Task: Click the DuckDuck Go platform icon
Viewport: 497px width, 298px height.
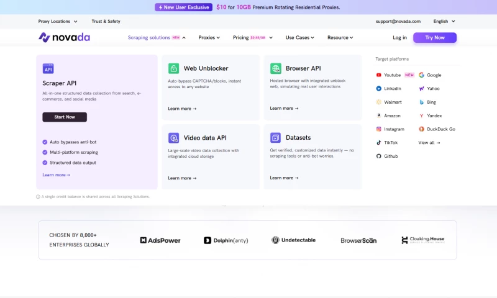Action: click(421, 129)
